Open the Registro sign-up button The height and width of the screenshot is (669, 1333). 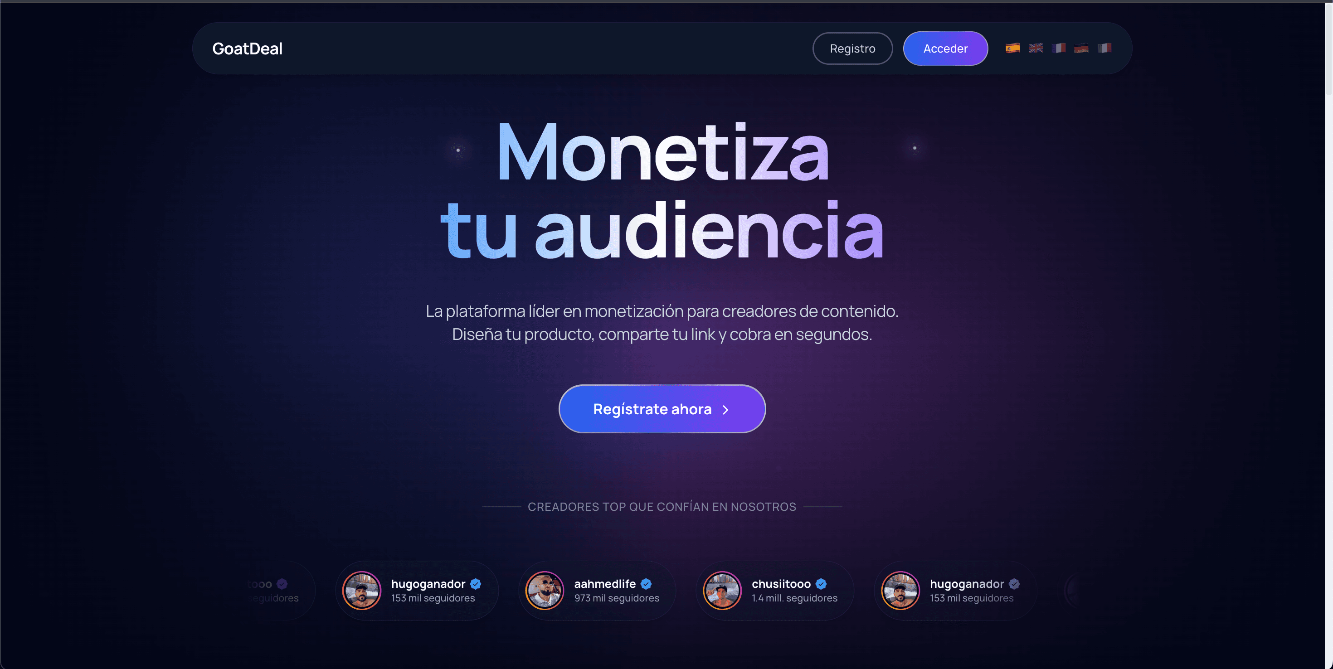[x=852, y=48]
